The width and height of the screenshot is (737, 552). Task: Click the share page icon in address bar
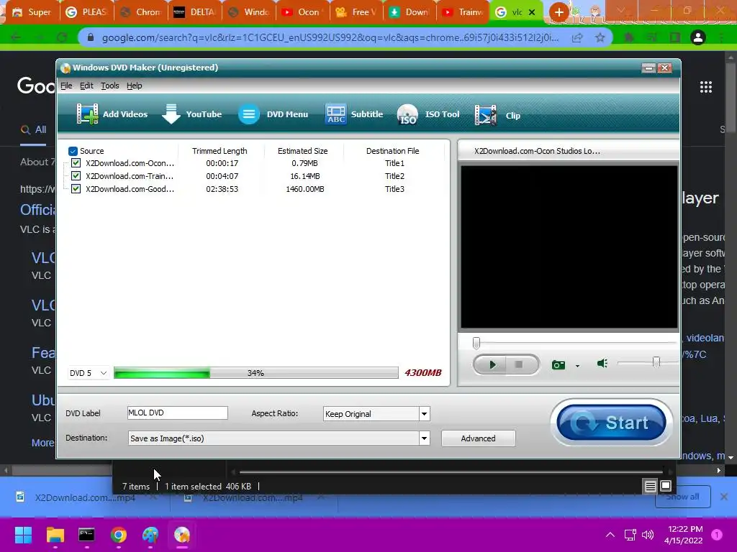click(577, 37)
